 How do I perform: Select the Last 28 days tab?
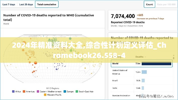26,4
